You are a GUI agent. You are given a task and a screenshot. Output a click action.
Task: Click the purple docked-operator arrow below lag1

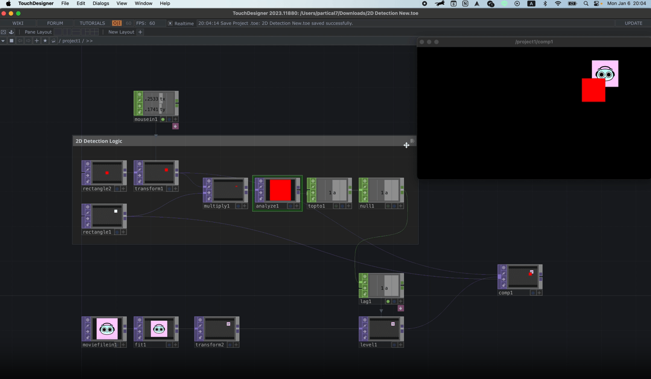[400, 308]
